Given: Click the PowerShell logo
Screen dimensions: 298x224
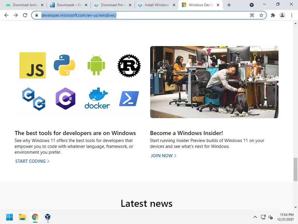Looking at the screenshot, I should point(129,99).
